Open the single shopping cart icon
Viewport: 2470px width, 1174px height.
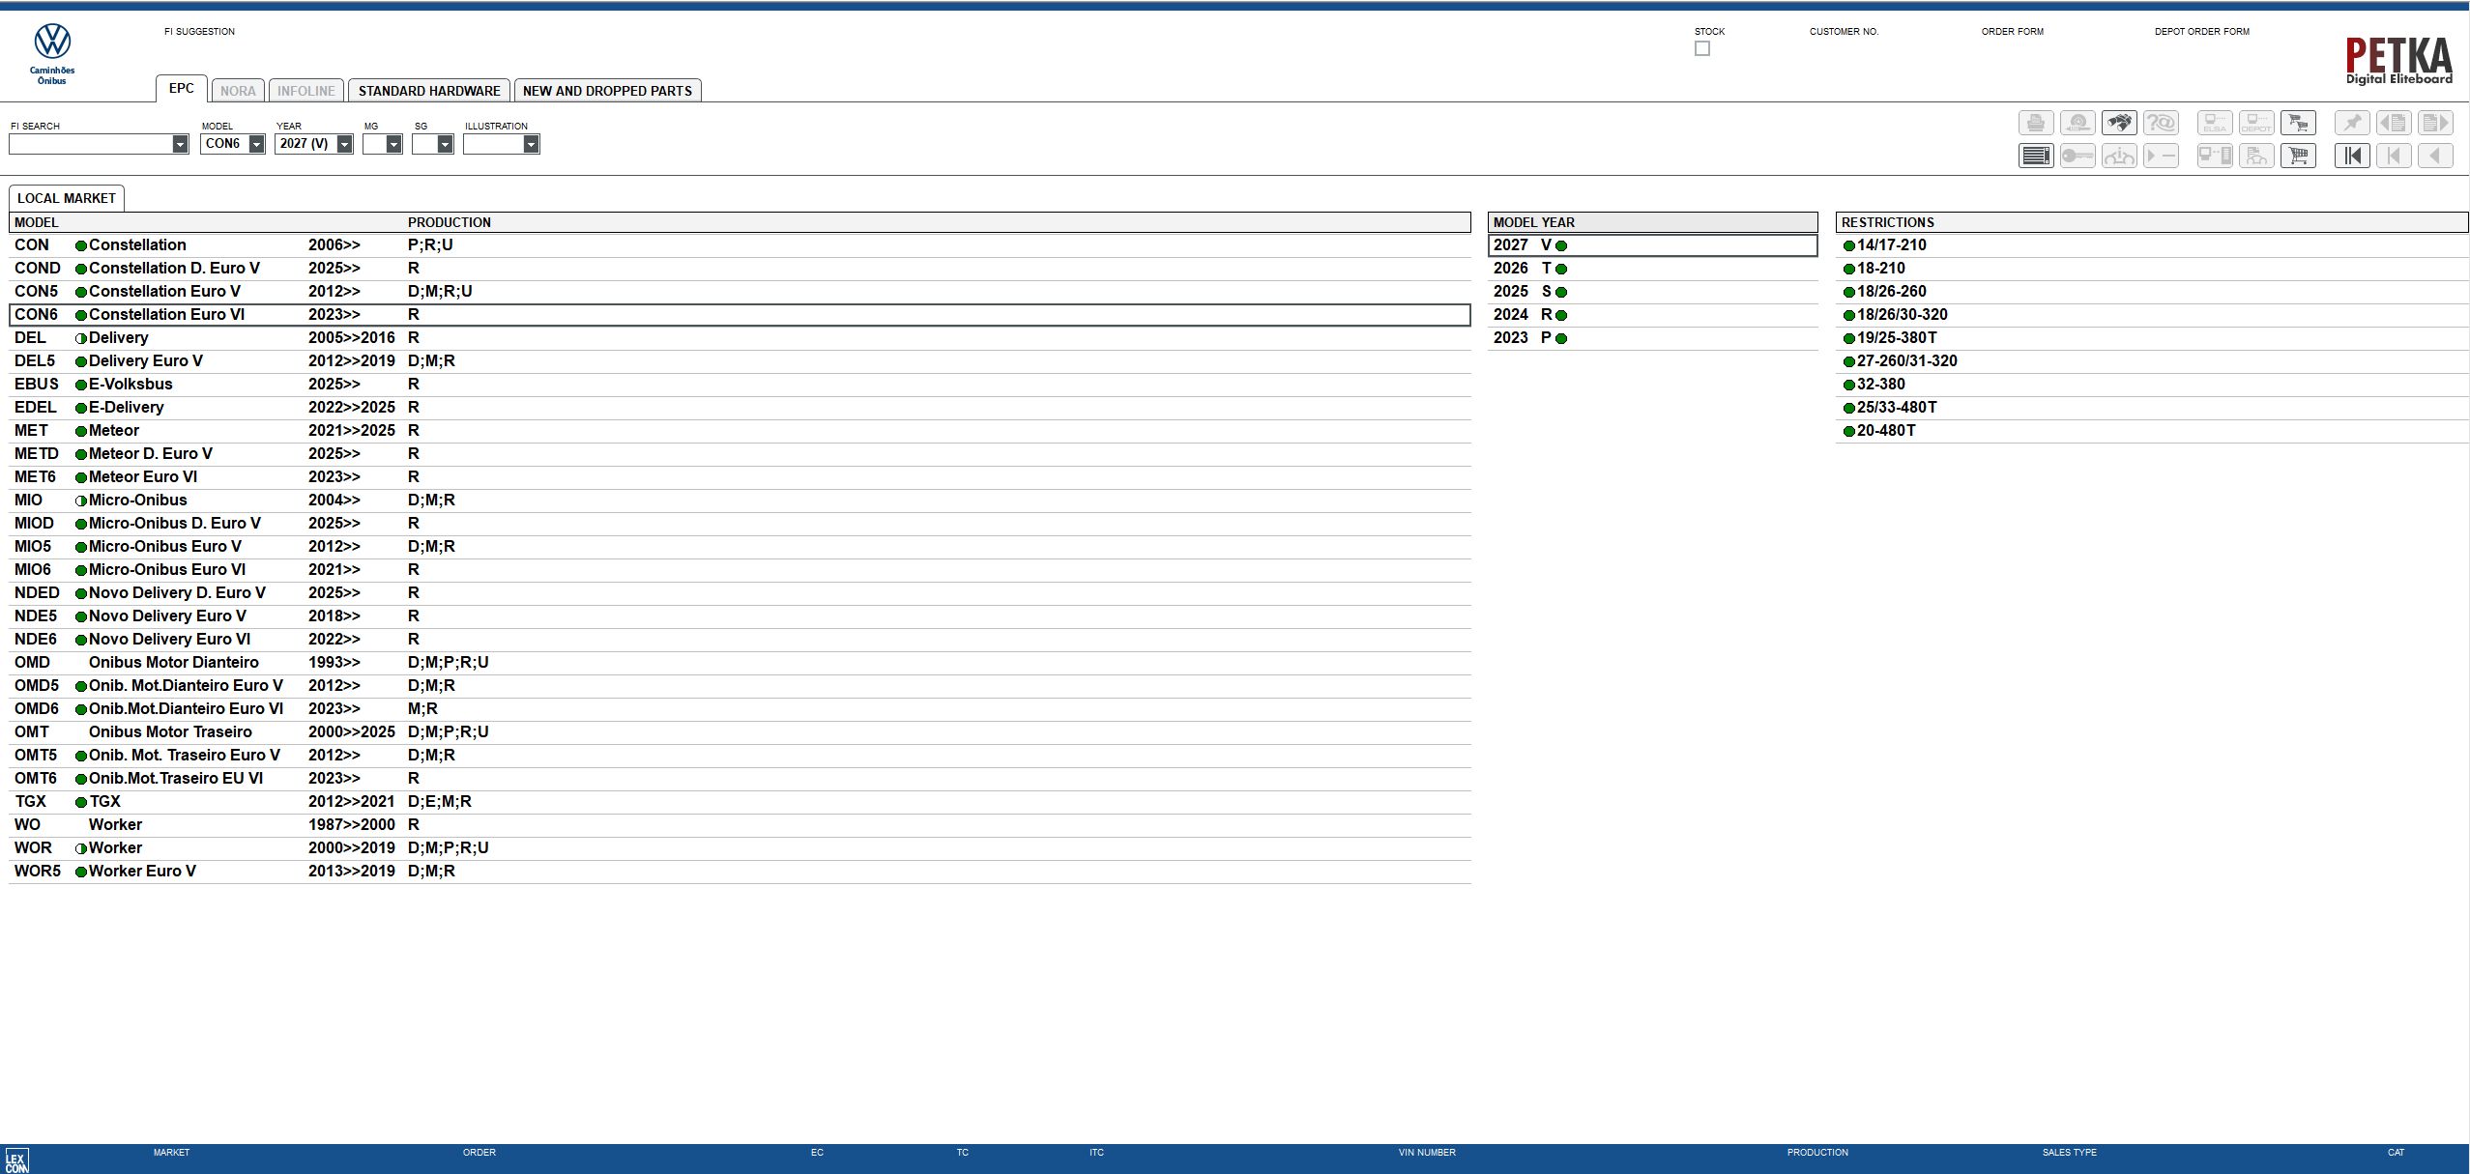(x=2298, y=156)
